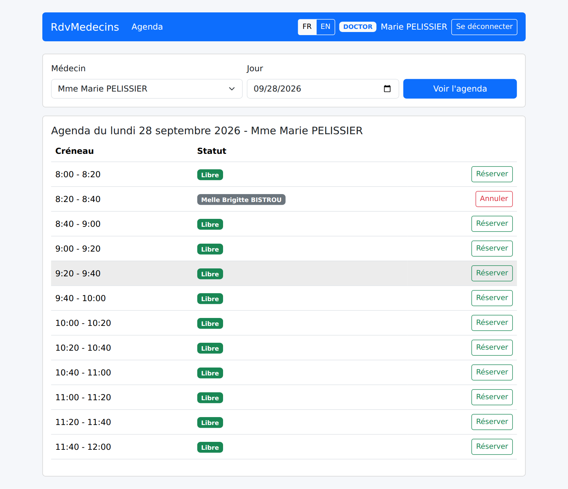Switch language to FR
The height and width of the screenshot is (489, 568).
[x=307, y=27]
